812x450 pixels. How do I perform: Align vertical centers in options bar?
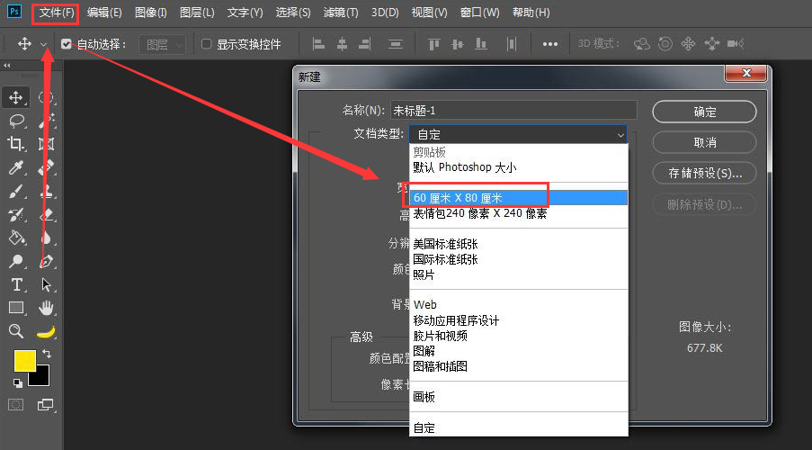(x=458, y=44)
